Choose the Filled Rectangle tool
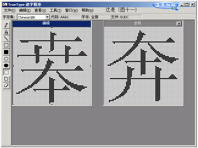Screen dimensions: 198x148 point(6,52)
